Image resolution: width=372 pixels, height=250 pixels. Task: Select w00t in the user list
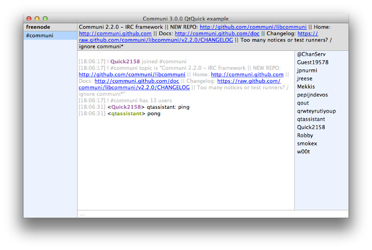click(305, 152)
